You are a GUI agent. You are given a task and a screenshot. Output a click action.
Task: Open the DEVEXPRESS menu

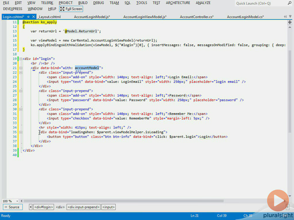point(13,9)
